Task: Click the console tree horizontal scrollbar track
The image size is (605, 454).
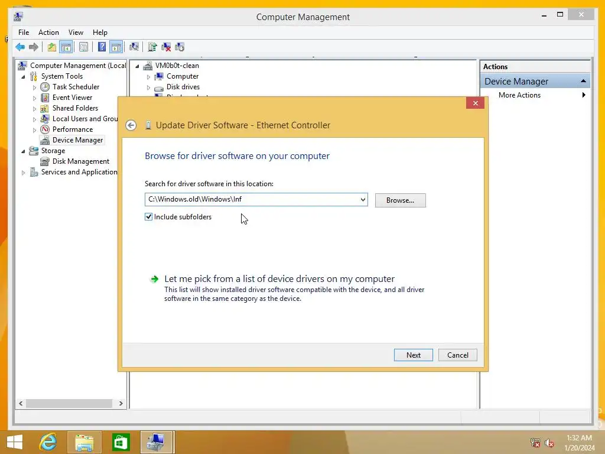Action: (x=70, y=403)
